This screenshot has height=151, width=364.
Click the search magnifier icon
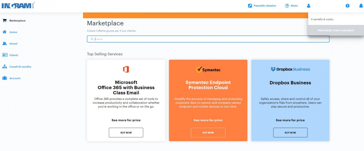point(92,39)
